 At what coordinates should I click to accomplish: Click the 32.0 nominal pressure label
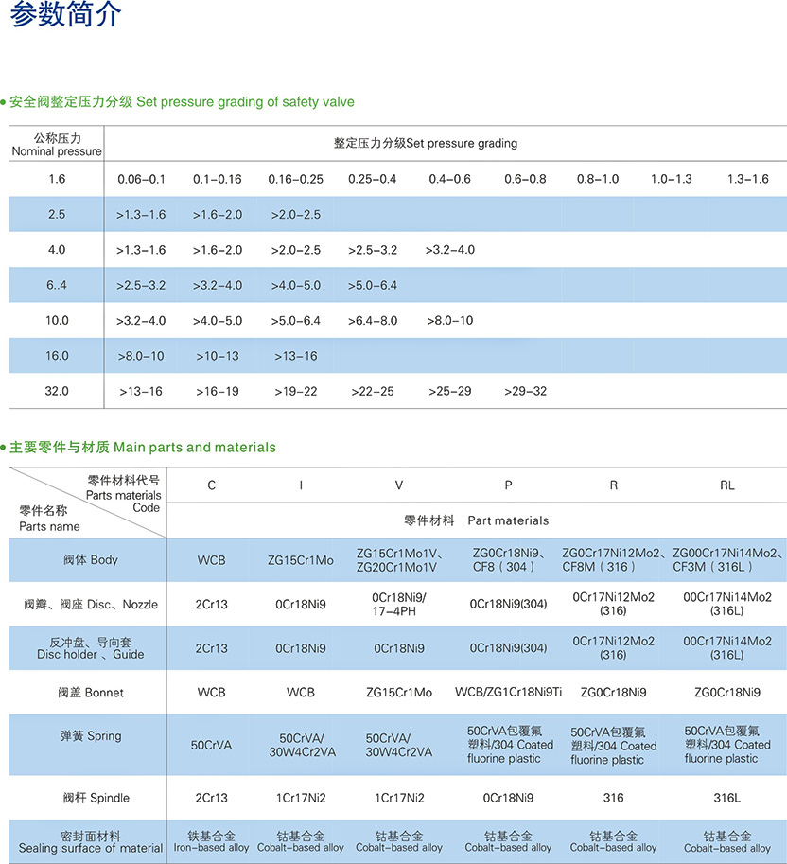pos(57,391)
